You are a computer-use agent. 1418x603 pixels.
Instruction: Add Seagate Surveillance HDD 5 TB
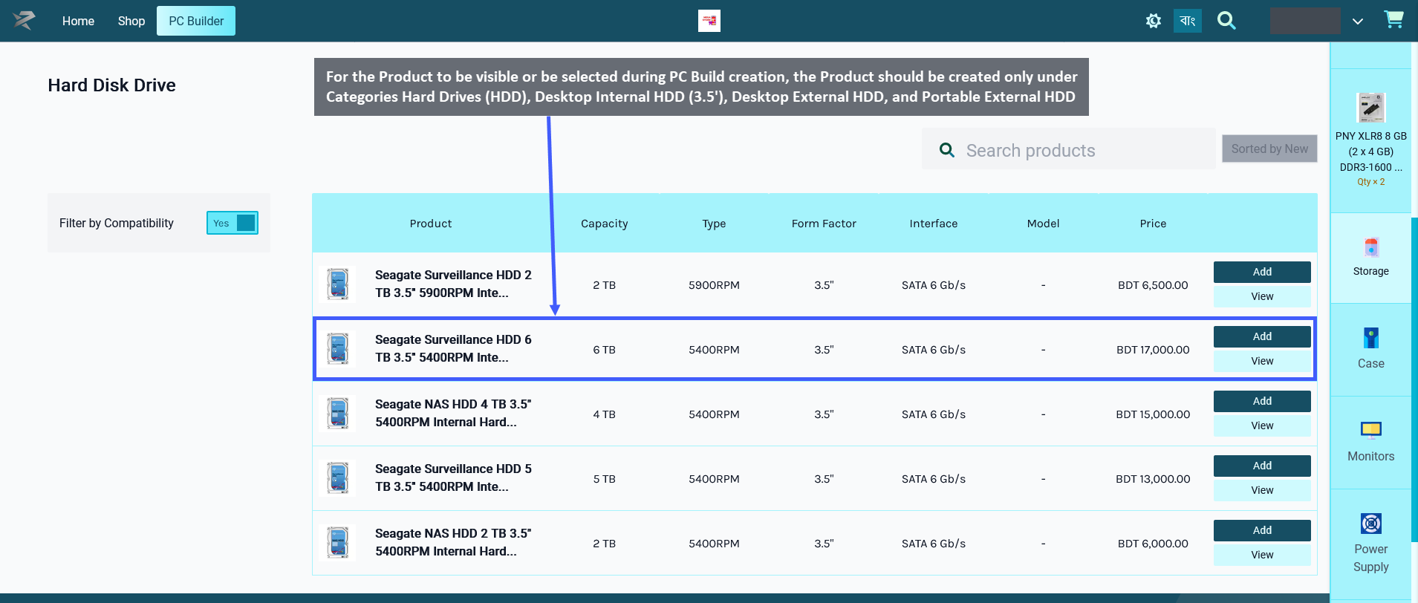1262,466
